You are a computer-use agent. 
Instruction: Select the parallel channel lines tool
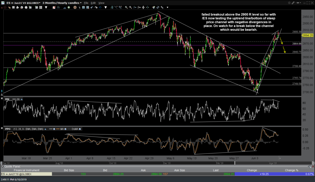[x=120, y=8]
